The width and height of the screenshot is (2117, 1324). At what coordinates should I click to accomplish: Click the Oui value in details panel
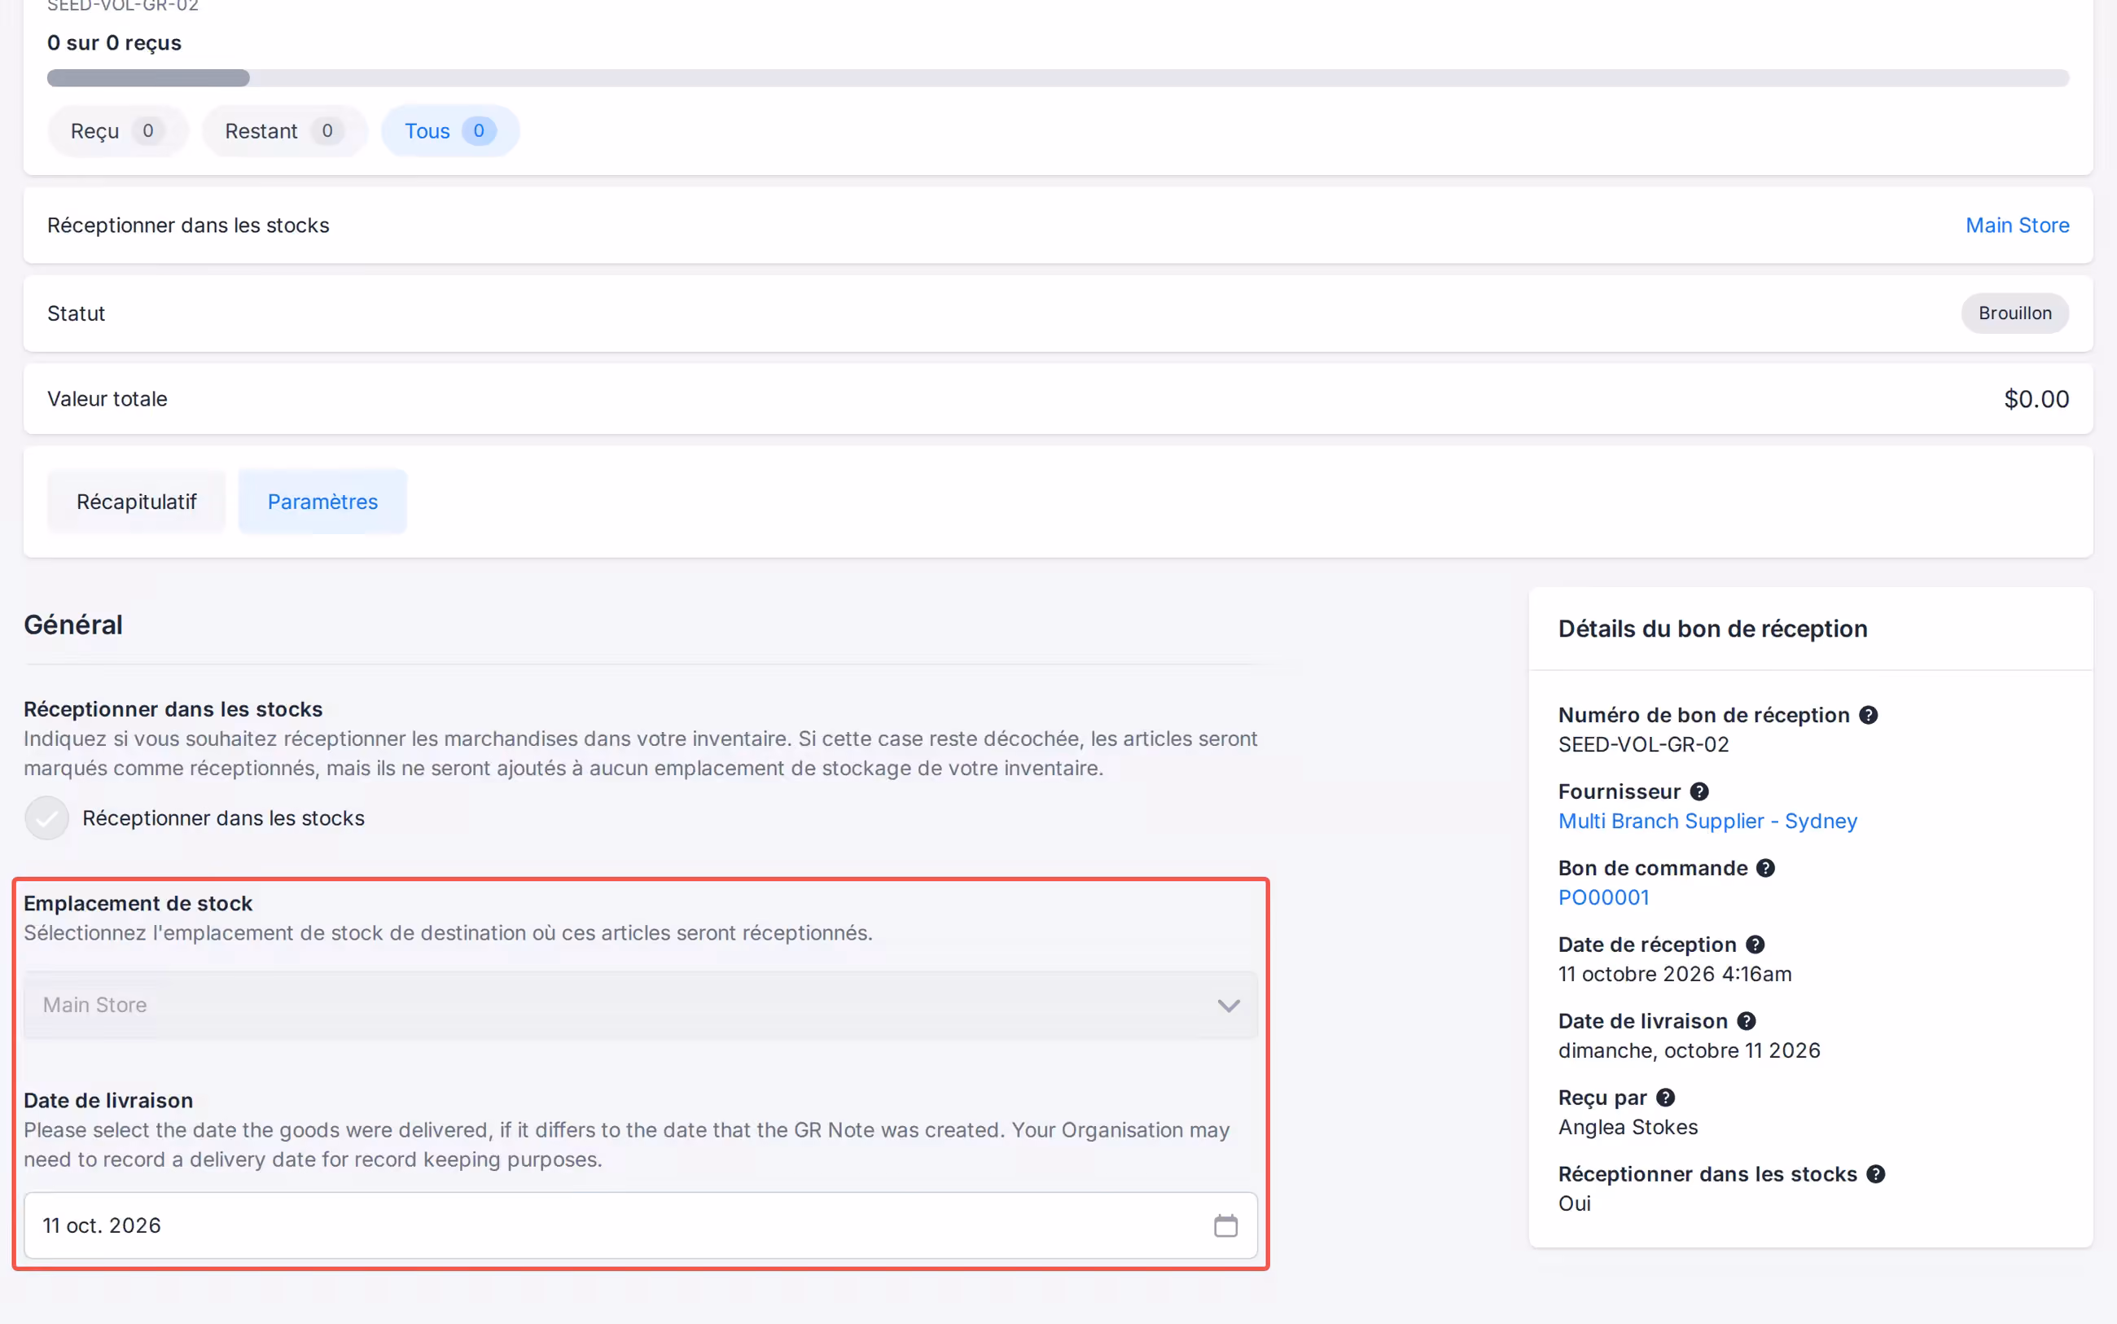coord(1574,1203)
